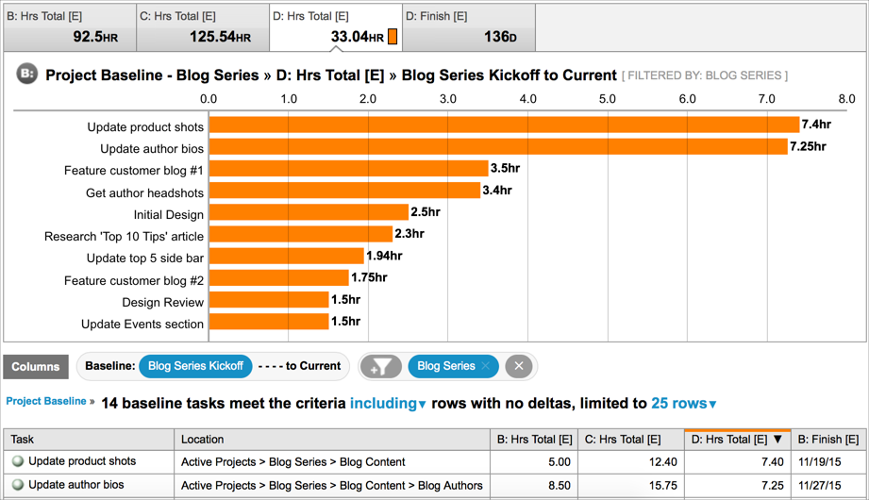Click the add filter funnel icon
This screenshot has width=869, height=500.
381,366
